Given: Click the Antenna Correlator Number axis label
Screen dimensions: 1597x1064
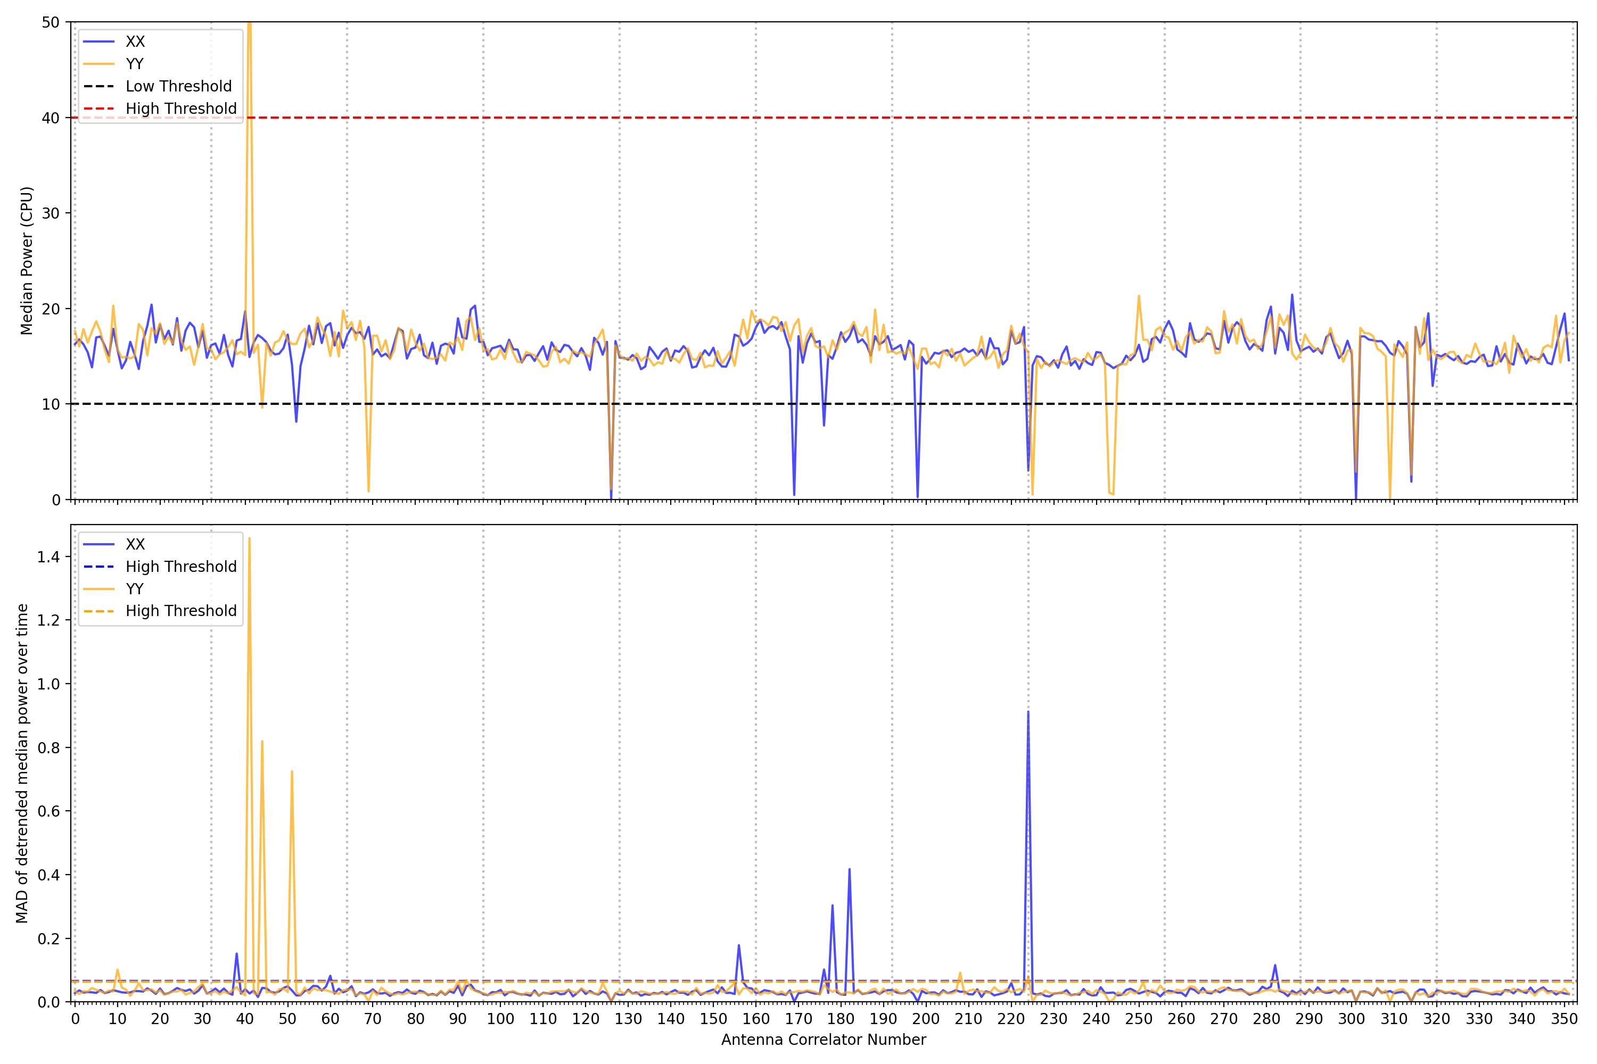Looking at the screenshot, I should tap(823, 1040).
